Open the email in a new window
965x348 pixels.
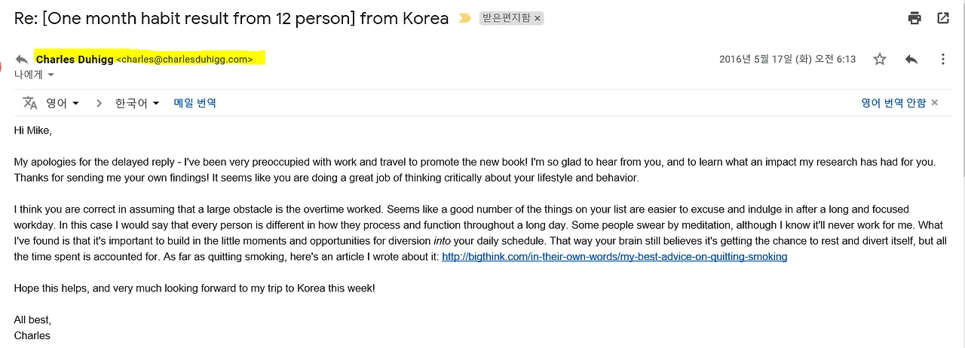coord(943,18)
